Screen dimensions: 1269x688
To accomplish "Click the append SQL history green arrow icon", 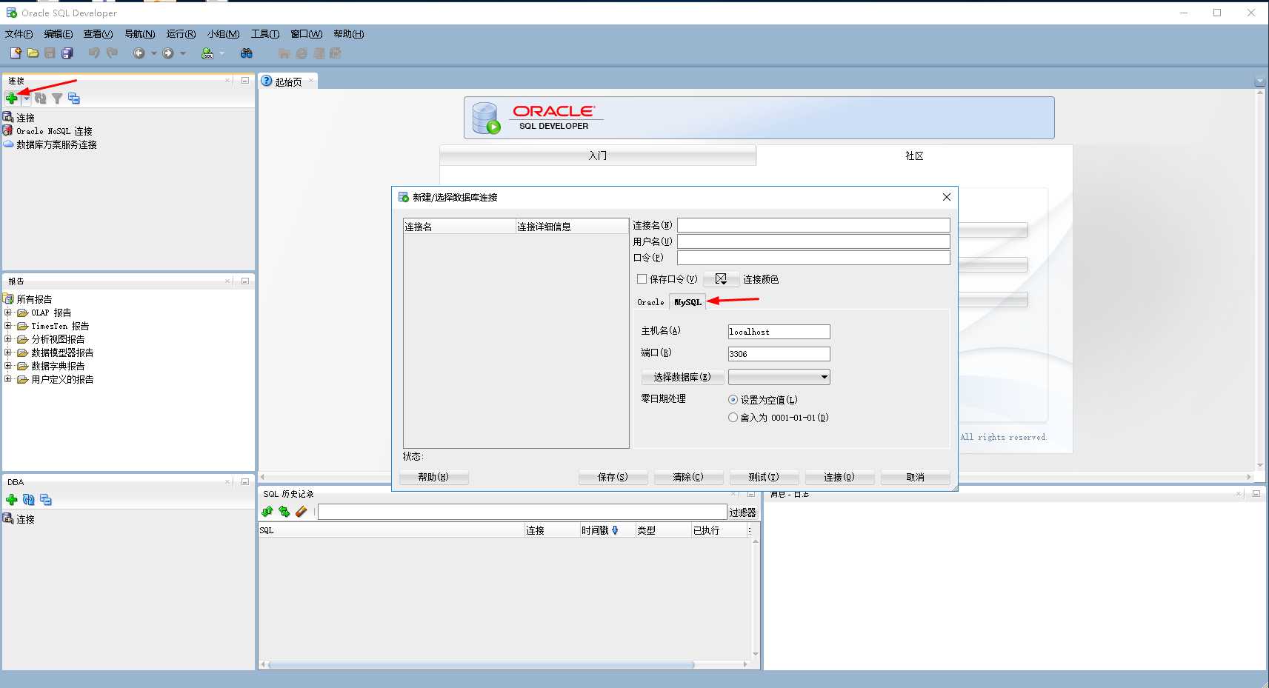I will 267,512.
